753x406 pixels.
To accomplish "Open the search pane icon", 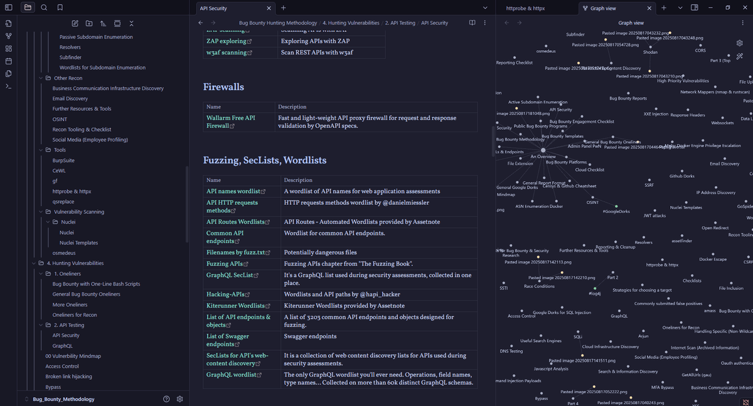I will (x=44, y=8).
